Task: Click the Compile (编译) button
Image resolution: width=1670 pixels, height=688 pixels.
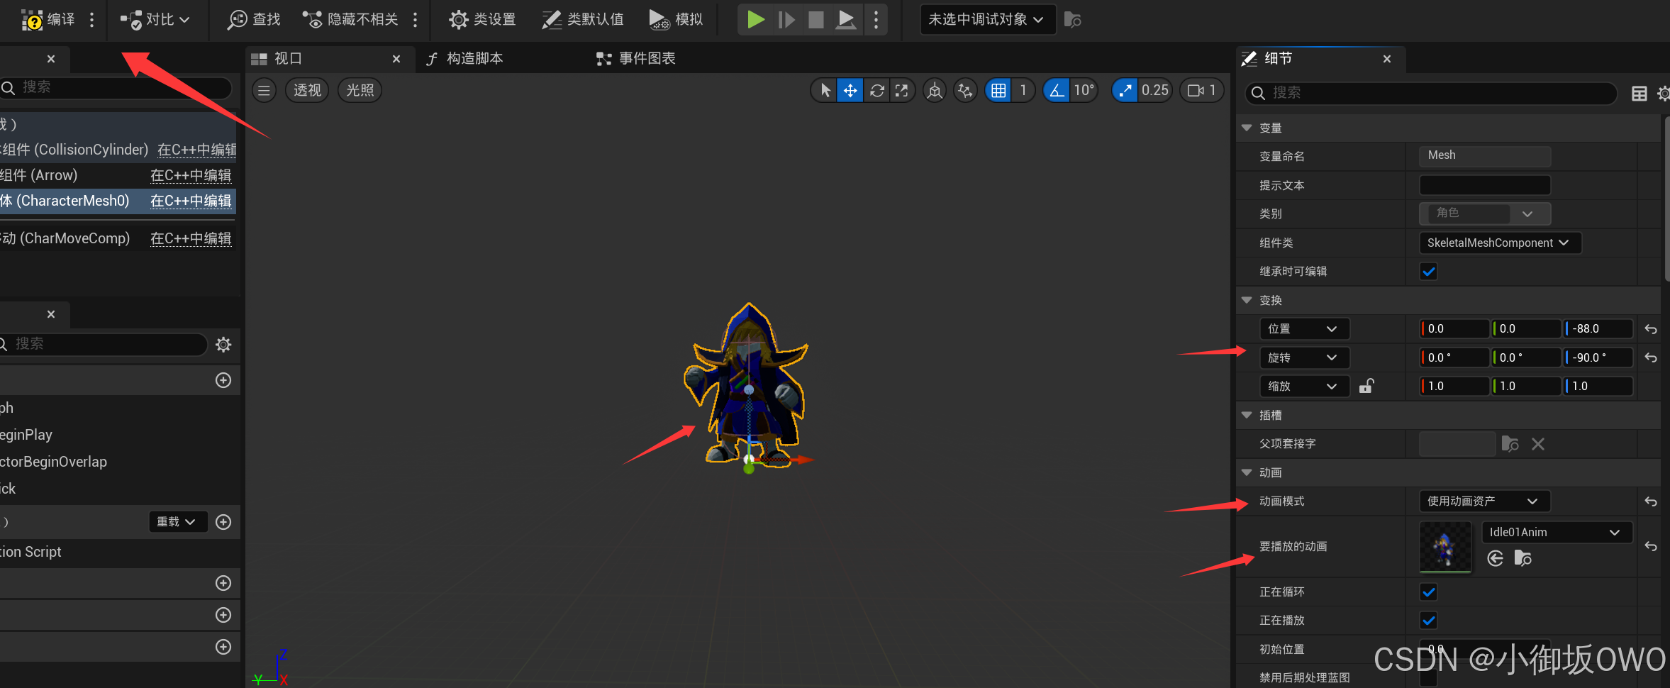Action: [x=48, y=19]
